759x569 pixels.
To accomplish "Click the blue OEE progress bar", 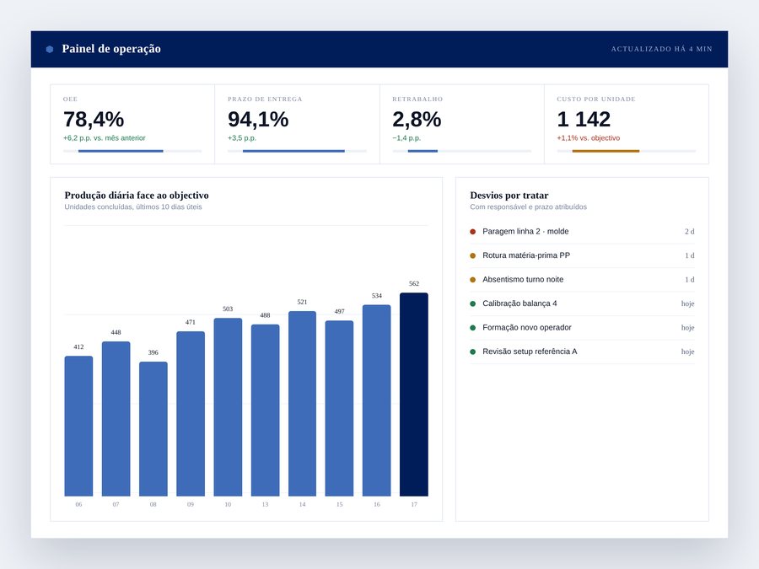I will 121,151.
